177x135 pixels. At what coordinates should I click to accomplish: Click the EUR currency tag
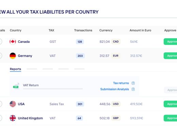tap(116, 56)
